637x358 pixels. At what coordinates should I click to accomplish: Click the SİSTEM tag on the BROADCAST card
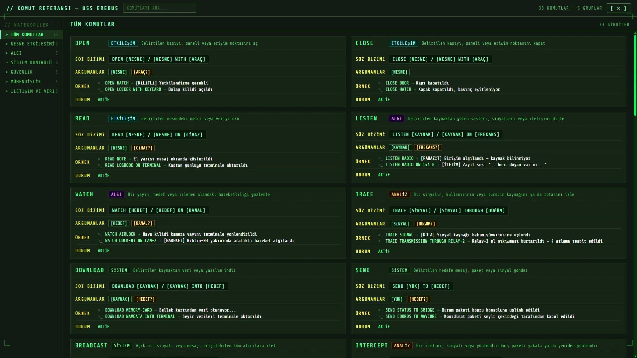[x=122, y=345]
